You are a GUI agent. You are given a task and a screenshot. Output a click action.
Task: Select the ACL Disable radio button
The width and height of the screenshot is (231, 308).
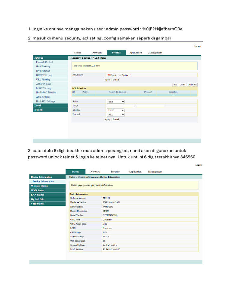pyautogui.click(x=120, y=75)
